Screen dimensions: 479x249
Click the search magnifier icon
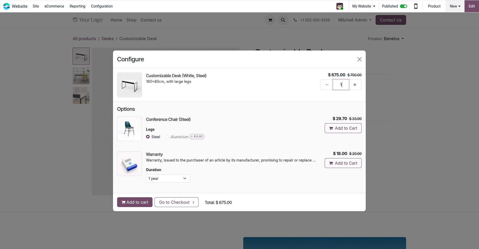(x=283, y=20)
